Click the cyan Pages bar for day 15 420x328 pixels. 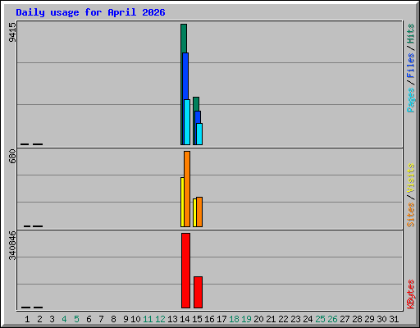(x=199, y=134)
